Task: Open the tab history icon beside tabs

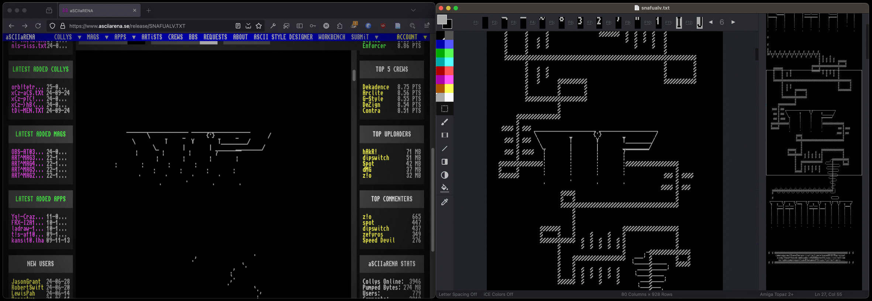Action: point(49,10)
